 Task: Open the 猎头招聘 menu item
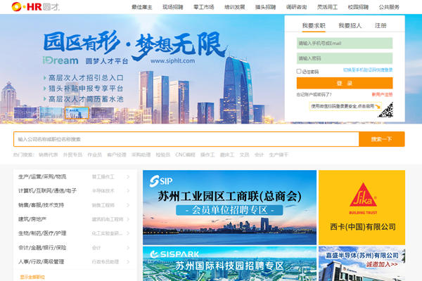coord(265,7)
